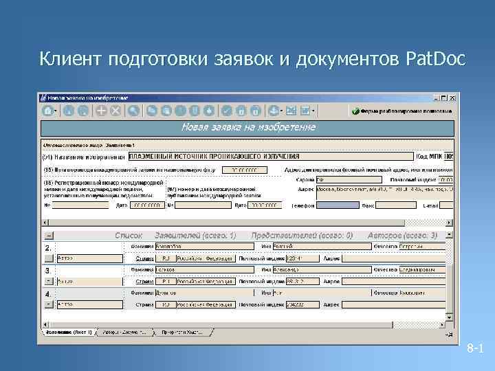Click the tray download icon in toolbar
The width and height of the screenshot is (495, 371).
pos(274,111)
